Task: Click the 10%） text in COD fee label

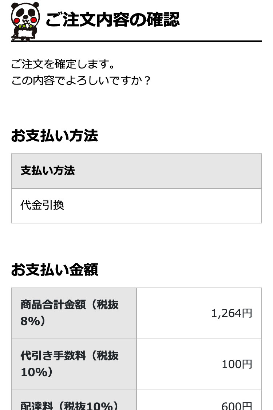Action: tap(36, 372)
